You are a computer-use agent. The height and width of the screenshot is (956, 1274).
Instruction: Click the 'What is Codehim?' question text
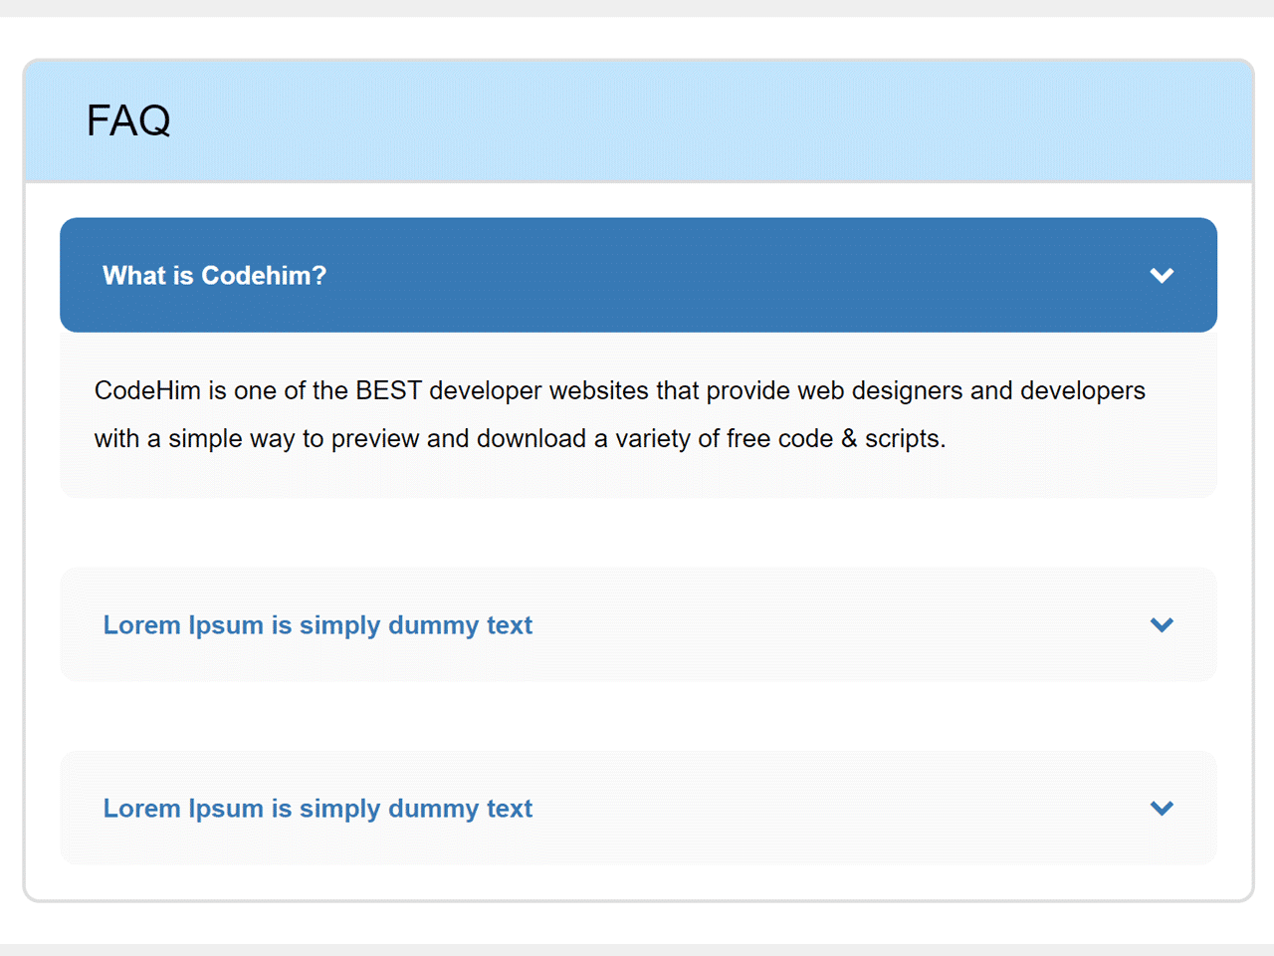click(214, 276)
